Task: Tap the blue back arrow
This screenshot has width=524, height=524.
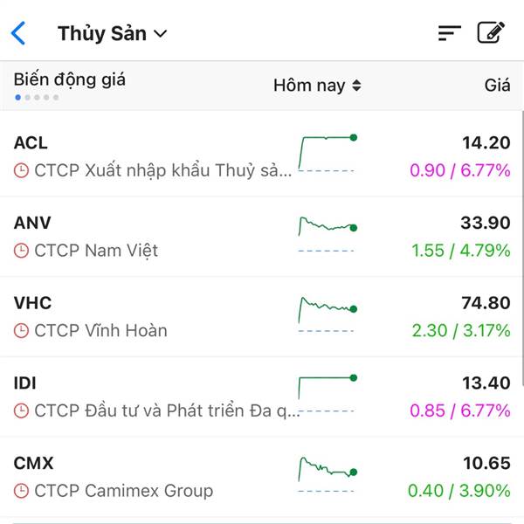Action: coord(18,33)
